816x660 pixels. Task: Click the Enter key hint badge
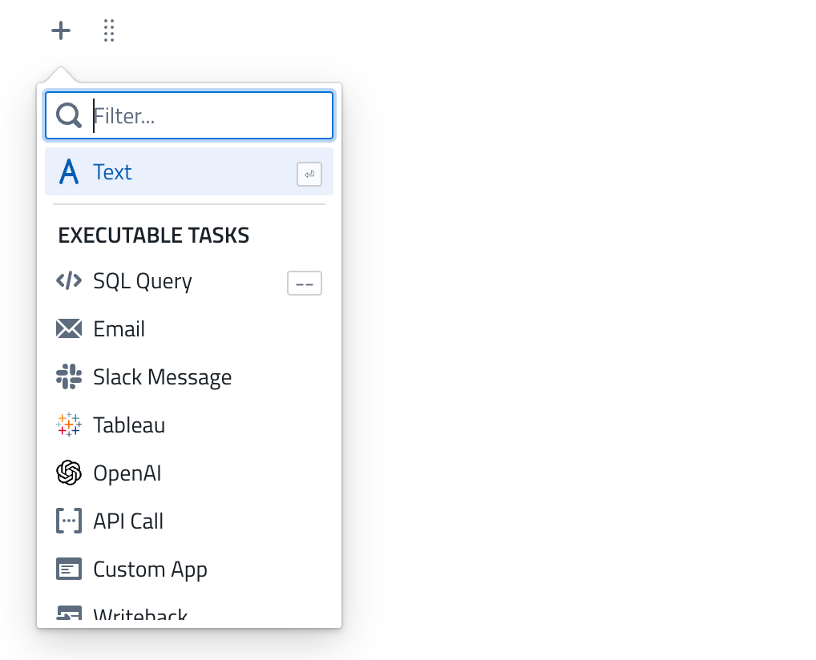click(309, 174)
